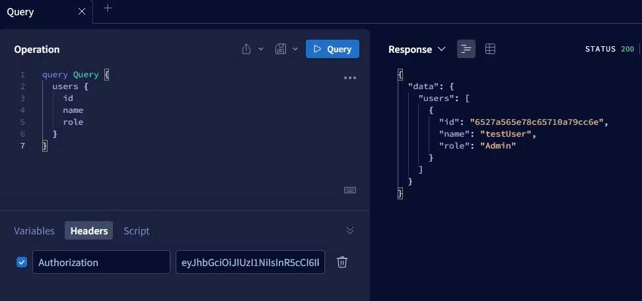
Task: Expand the share options dropdown arrow
Action: [x=261, y=49]
